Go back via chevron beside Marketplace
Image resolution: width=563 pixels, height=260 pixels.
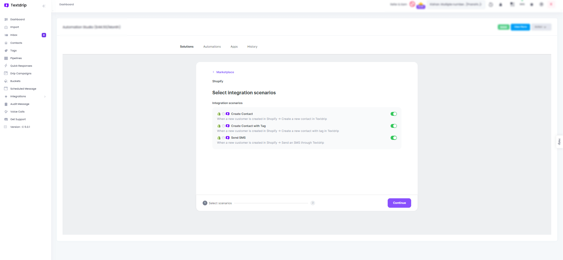[x=214, y=72]
